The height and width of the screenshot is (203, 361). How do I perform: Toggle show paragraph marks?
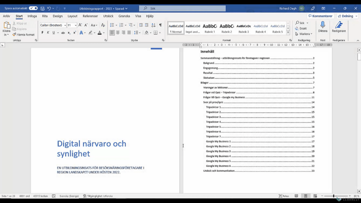point(160,25)
